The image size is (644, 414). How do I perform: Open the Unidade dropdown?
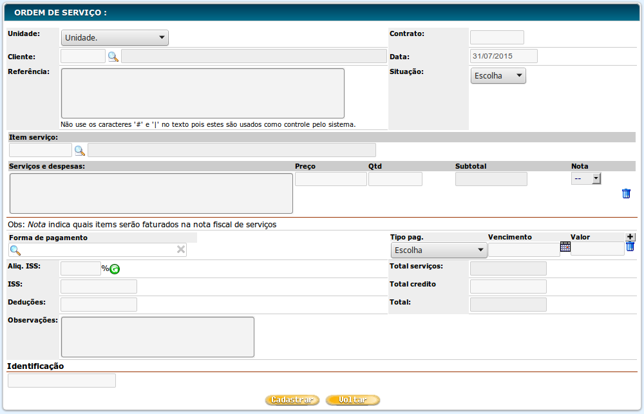click(x=115, y=38)
